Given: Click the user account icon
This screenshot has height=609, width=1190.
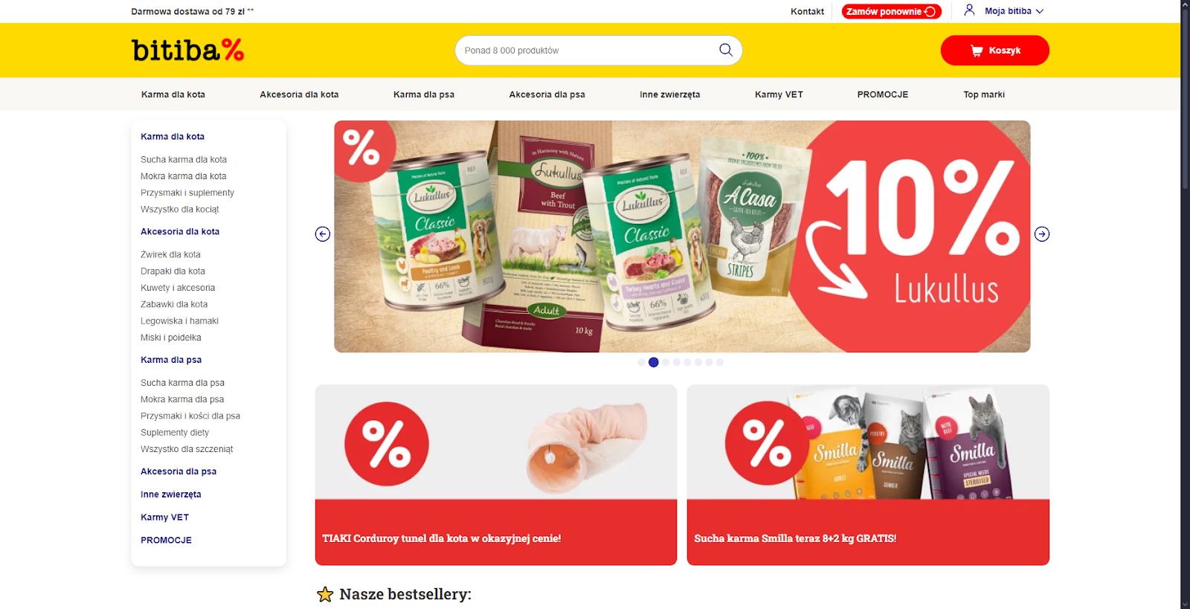Looking at the screenshot, I should click(x=969, y=10).
